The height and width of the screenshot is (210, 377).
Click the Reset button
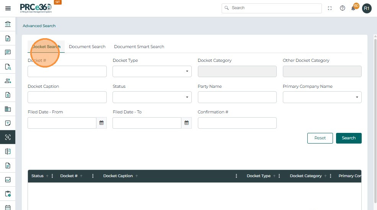point(320,138)
